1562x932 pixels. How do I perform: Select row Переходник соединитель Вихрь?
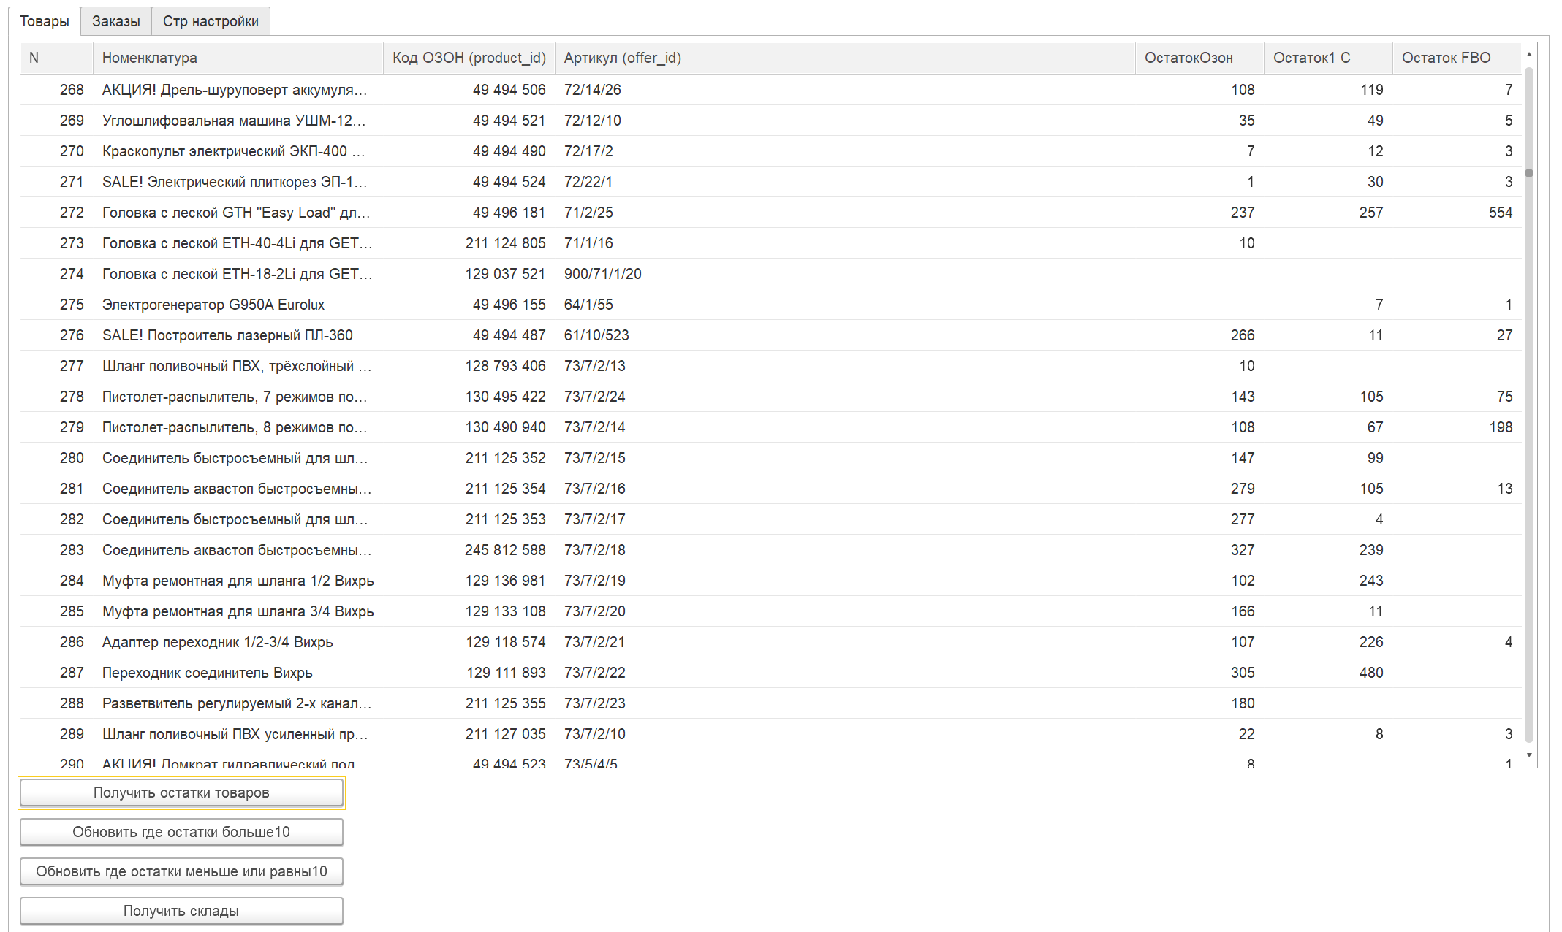click(208, 673)
